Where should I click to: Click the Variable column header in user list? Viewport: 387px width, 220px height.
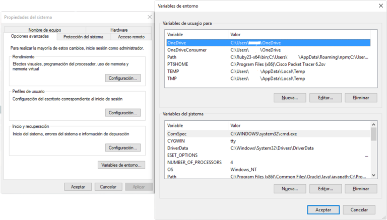[197, 34]
